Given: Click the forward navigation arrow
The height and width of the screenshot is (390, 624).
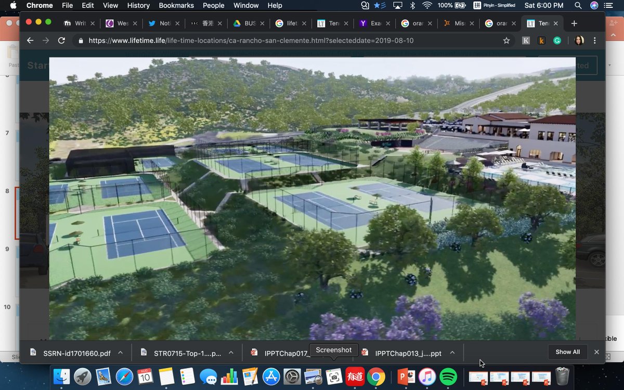Looking at the screenshot, I should [x=46, y=41].
